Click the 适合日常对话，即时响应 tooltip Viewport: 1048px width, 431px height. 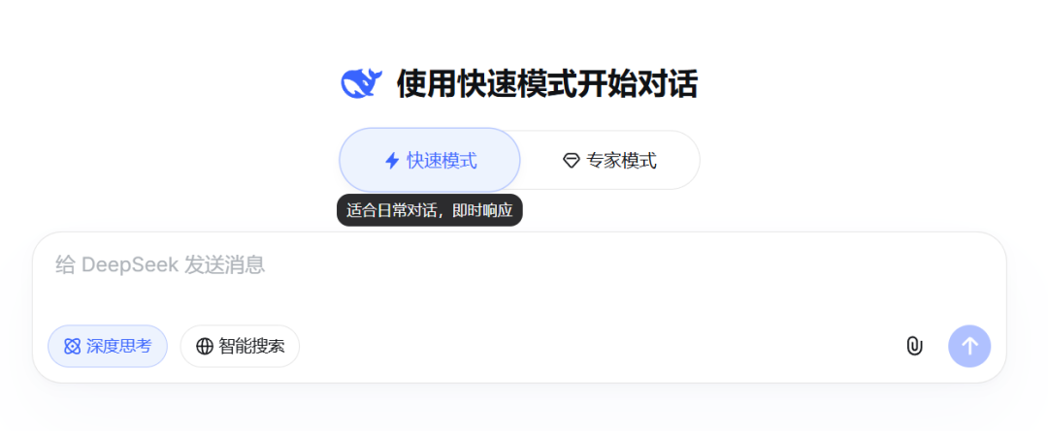point(429,210)
